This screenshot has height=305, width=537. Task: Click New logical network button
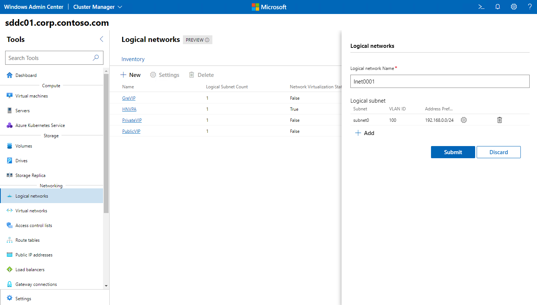coord(130,75)
